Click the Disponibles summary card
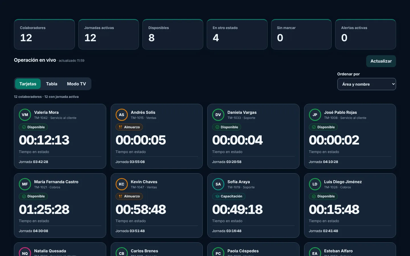 [x=173, y=34]
